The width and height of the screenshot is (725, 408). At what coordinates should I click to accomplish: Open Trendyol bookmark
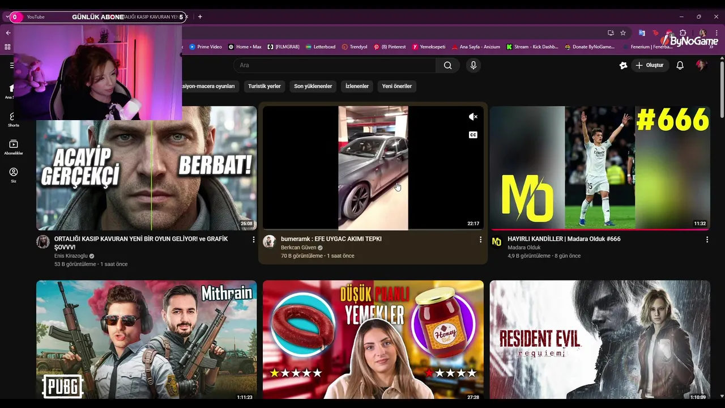(x=355, y=47)
